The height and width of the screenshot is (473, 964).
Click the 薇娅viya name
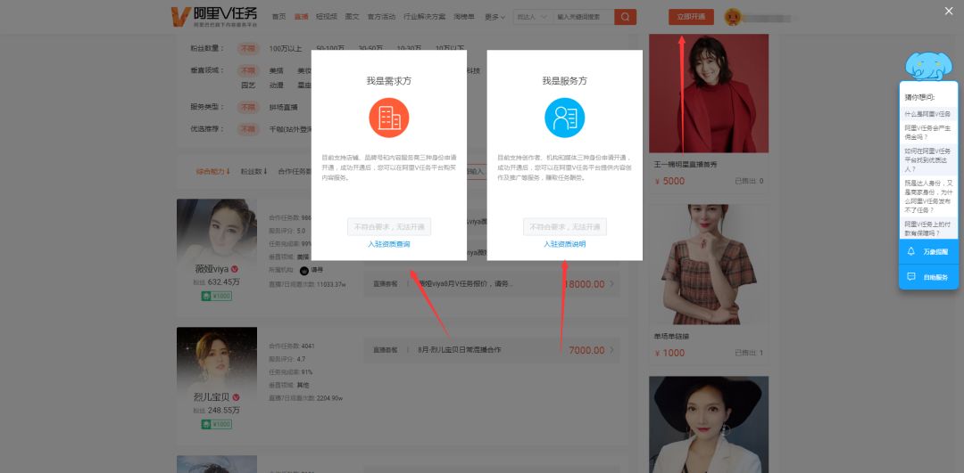[212, 269]
